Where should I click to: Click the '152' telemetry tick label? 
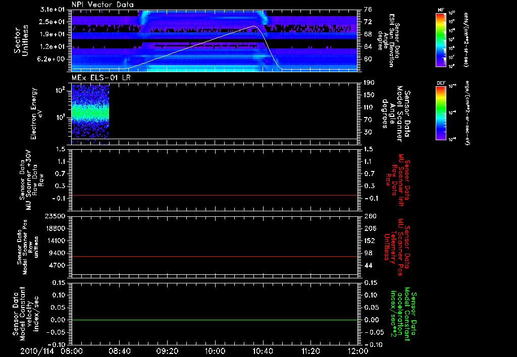[369, 241]
